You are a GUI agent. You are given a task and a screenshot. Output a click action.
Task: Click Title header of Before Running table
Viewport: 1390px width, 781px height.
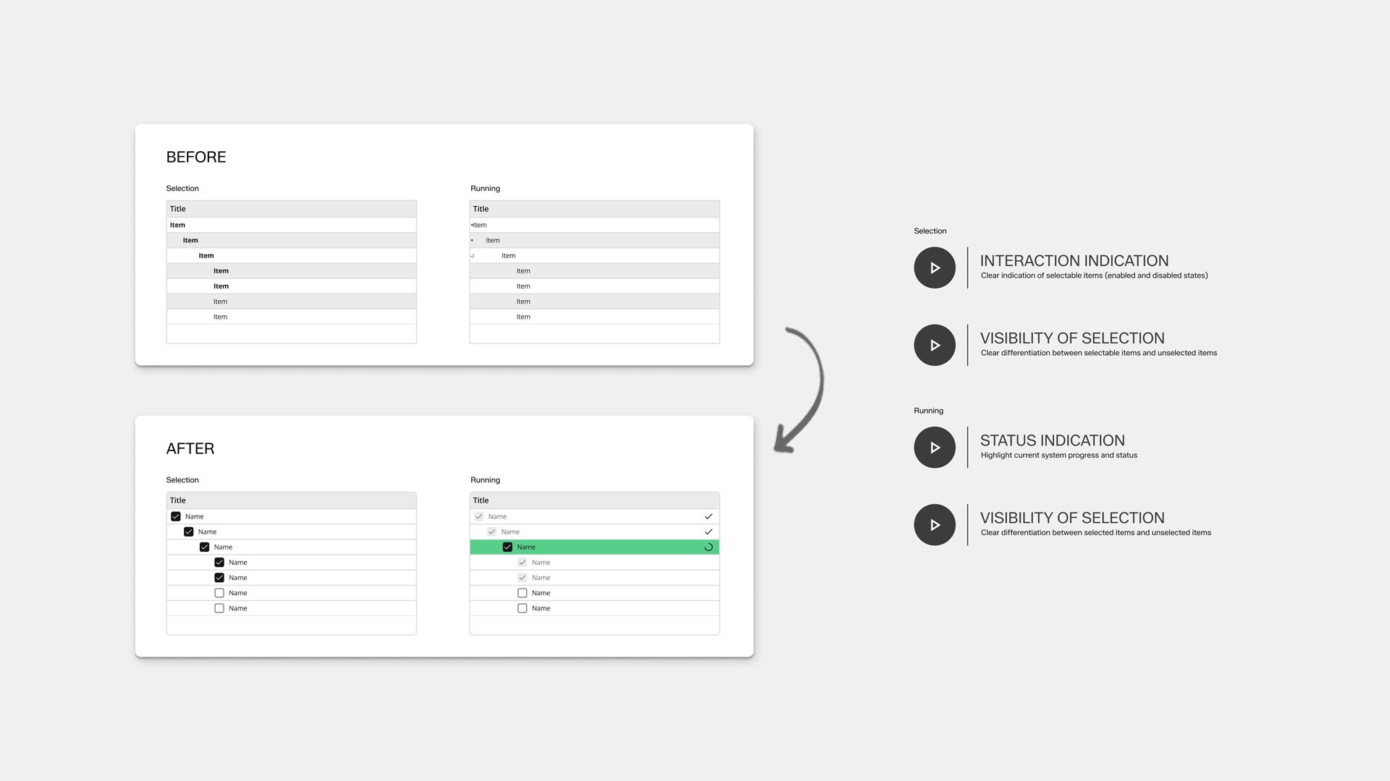pos(481,209)
